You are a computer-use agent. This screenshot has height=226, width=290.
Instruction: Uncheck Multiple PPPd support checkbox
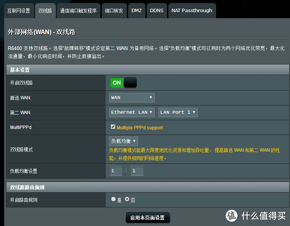click(113, 127)
